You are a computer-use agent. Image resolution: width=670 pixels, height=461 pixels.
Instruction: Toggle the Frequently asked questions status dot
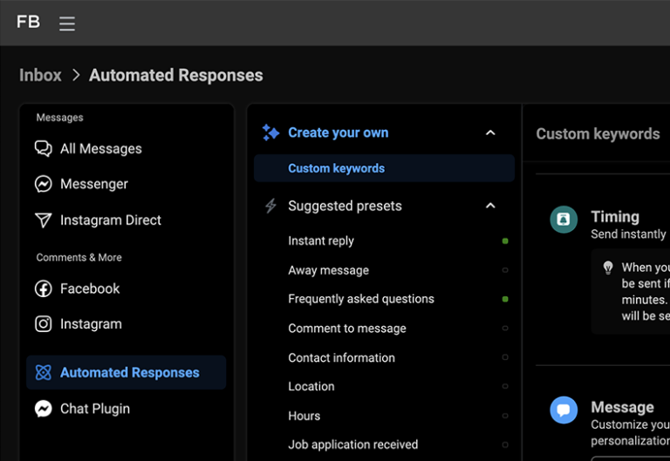point(505,299)
